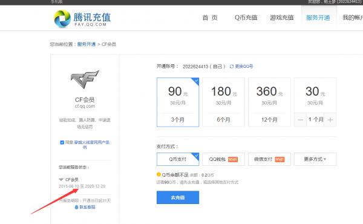Click the cf.qq.com text

[85, 106]
